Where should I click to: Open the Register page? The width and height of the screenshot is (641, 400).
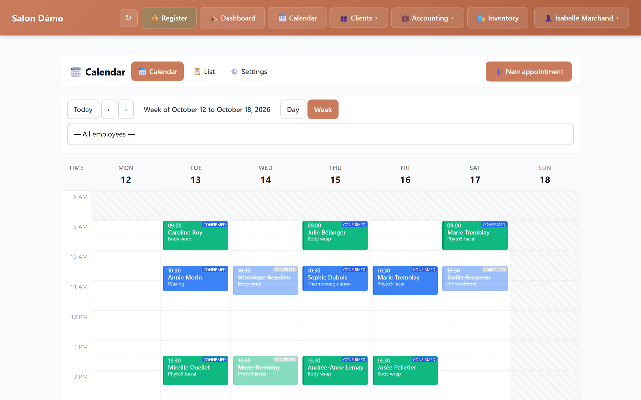(169, 18)
